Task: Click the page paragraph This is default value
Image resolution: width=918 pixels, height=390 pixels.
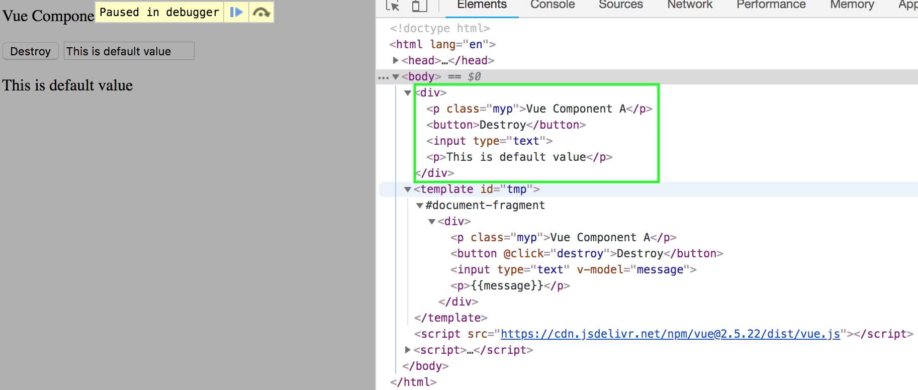Action: tap(67, 85)
